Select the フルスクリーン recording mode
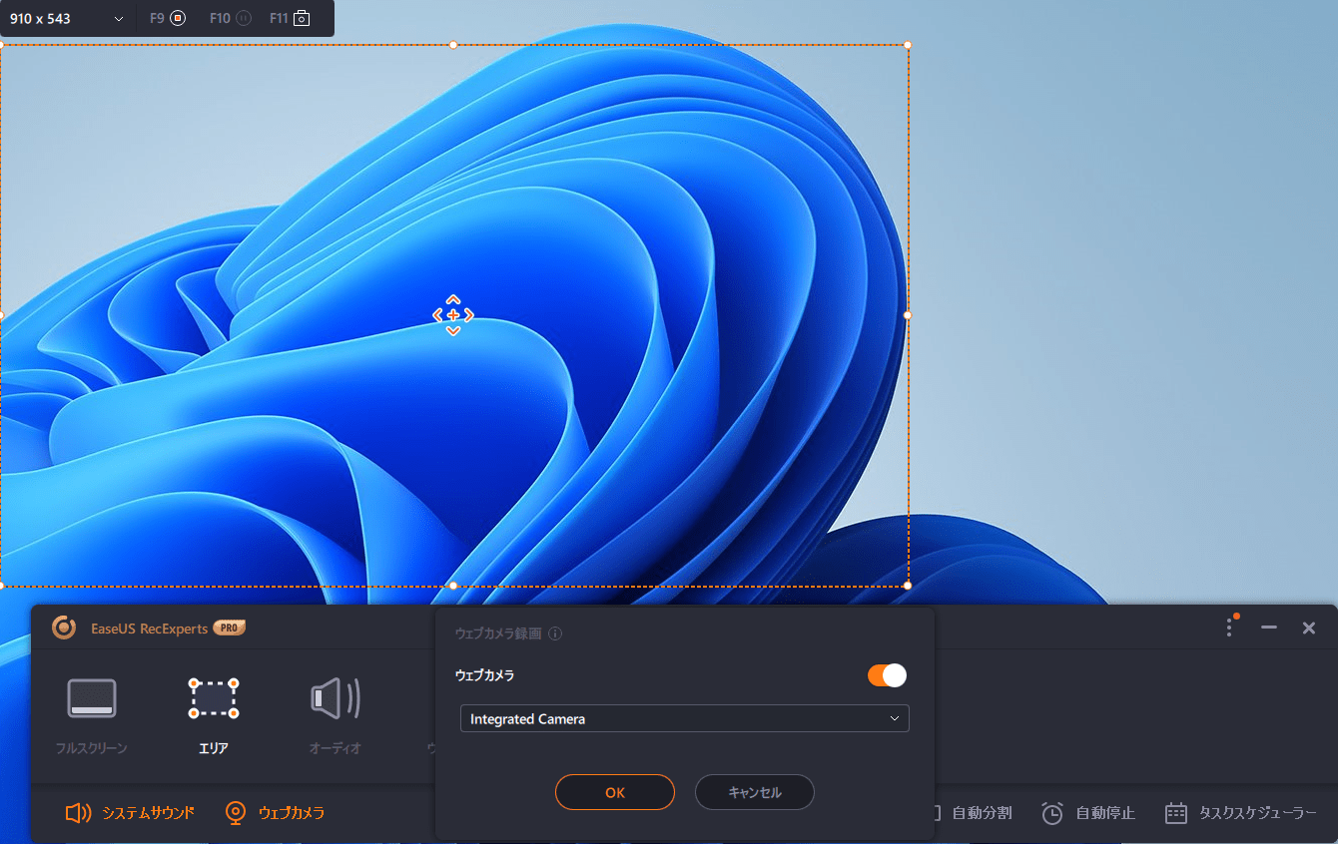 click(91, 714)
